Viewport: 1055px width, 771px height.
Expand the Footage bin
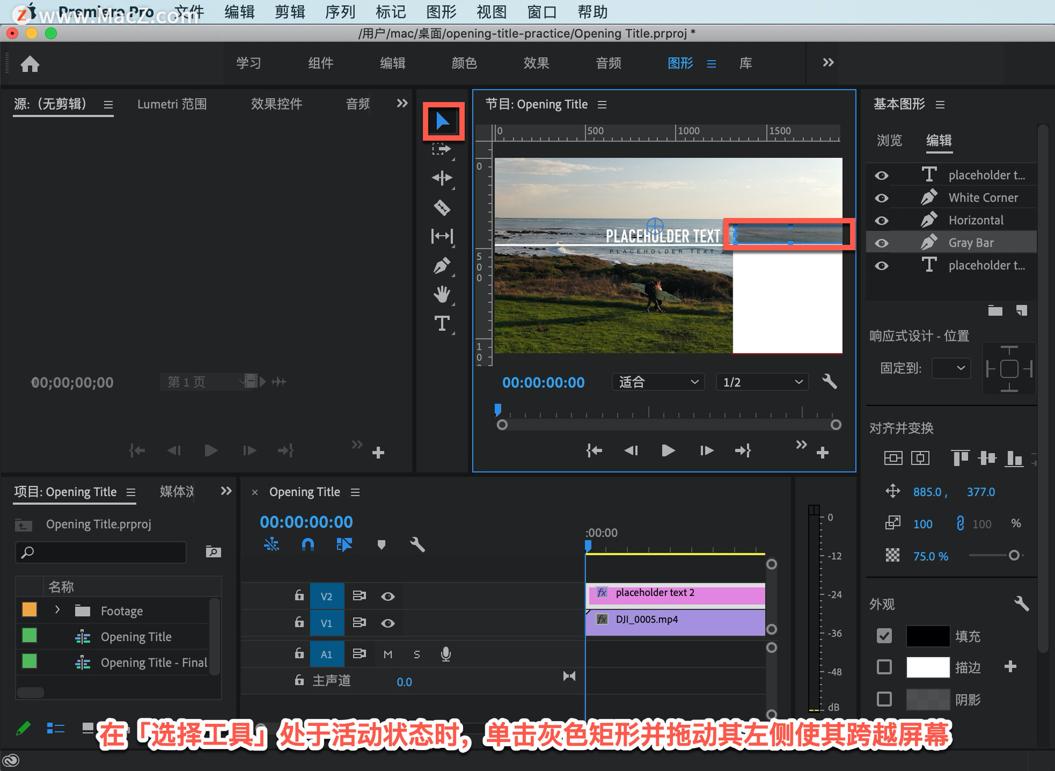pos(57,610)
